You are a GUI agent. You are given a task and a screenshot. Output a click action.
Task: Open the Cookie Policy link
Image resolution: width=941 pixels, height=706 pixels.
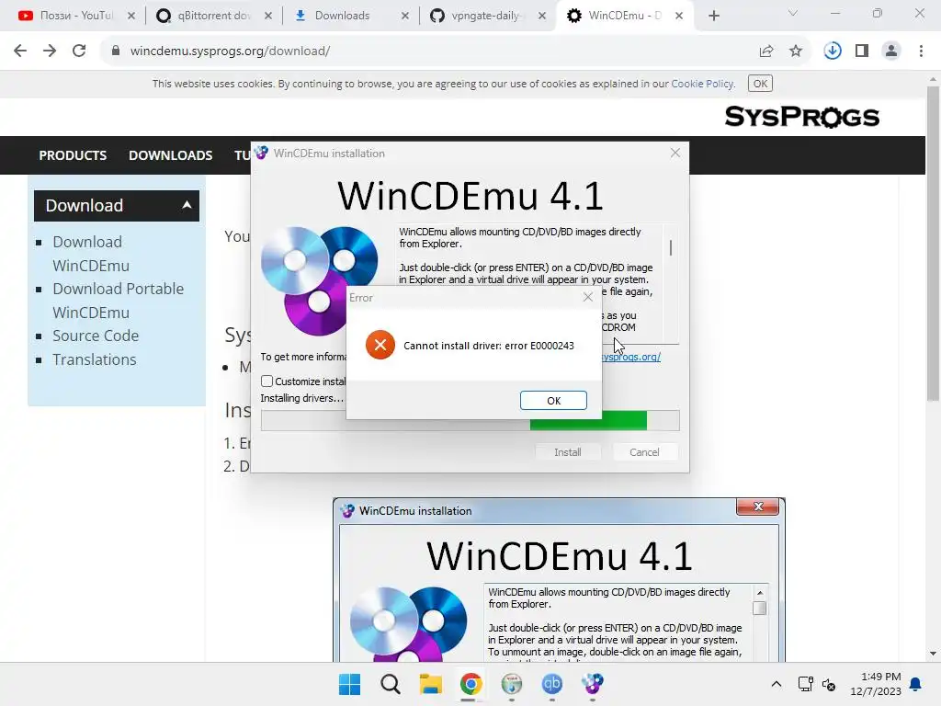click(x=702, y=84)
